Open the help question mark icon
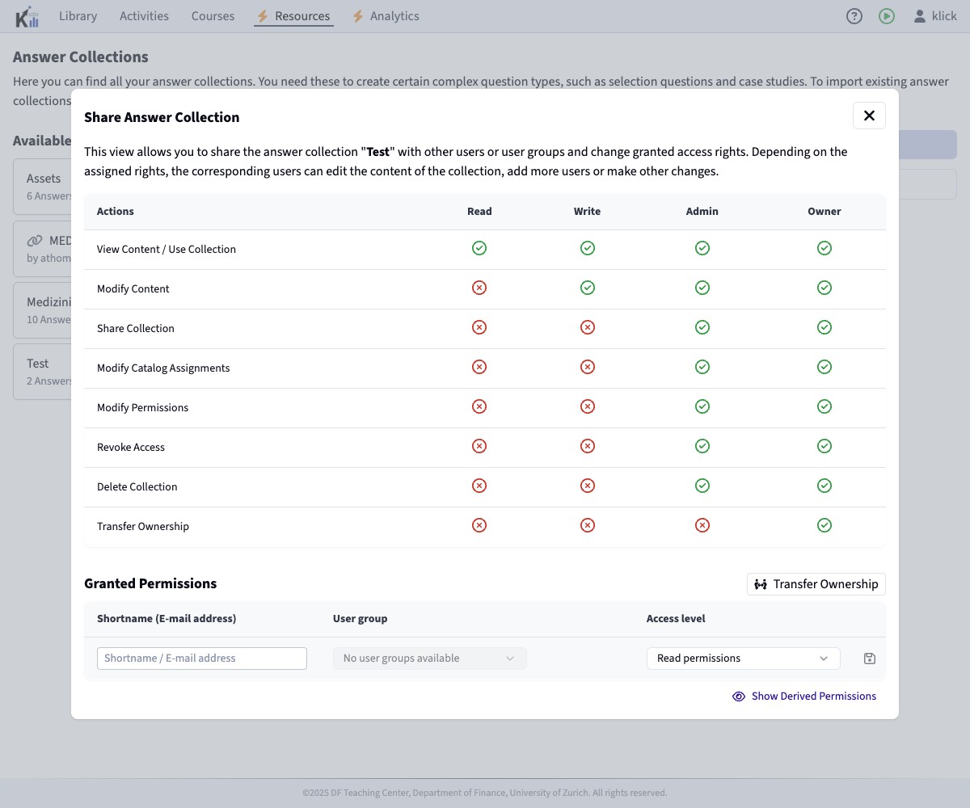This screenshot has width=970, height=808. tap(854, 16)
